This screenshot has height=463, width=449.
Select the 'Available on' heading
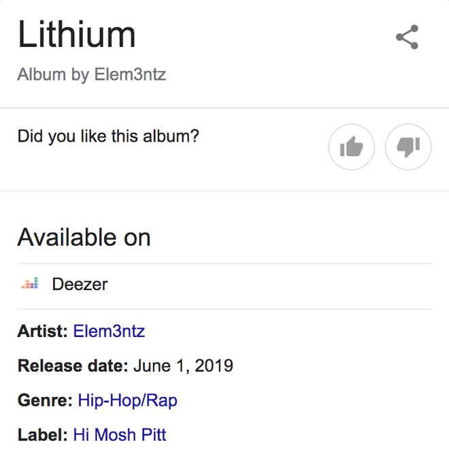click(84, 237)
